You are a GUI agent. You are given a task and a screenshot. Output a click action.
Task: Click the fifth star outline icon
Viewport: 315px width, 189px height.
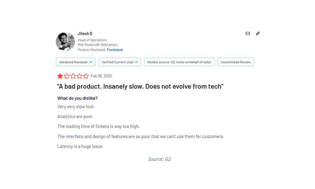pos(86,76)
